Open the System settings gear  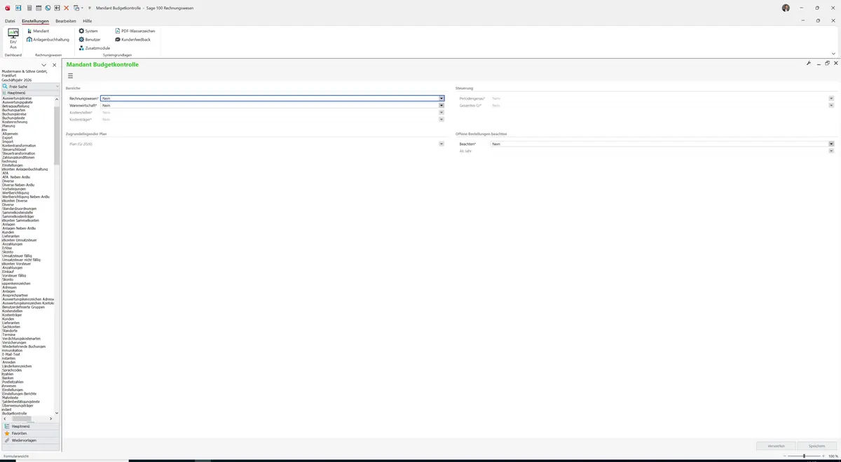coord(88,31)
